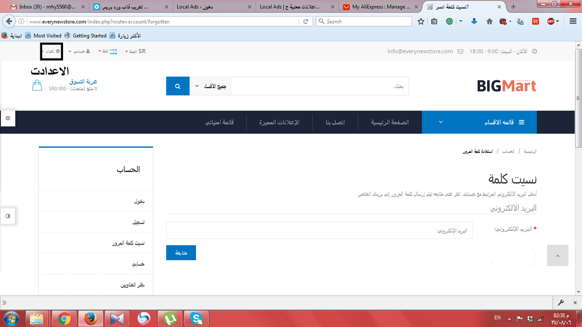Click the blue متابعة continue button
Viewport: 582px width, 327px height.
pyautogui.click(x=181, y=252)
